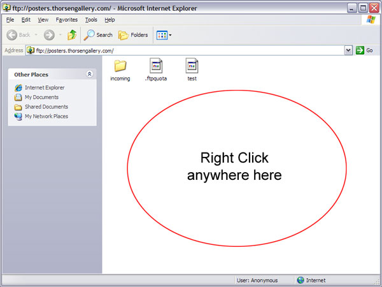Click the Go button
This screenshot has height=287, width=382.
click(x=364, y=50)
